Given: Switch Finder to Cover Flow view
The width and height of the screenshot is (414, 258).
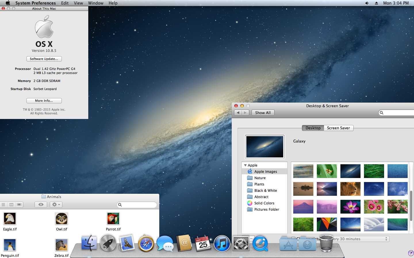Looking at the screenshot, I should [19, 205].
